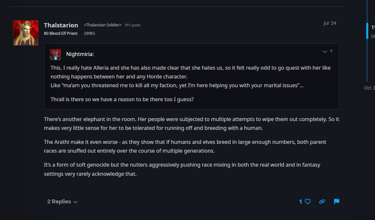Click the 80 Blood Elf Priest label
The height and width of the screenshot is (220, 375).
coord(61,33)
